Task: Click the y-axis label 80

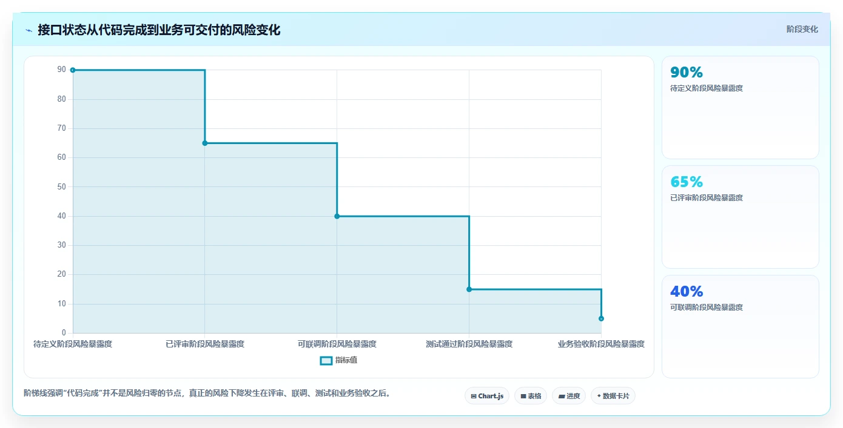Action: point(61,99)
